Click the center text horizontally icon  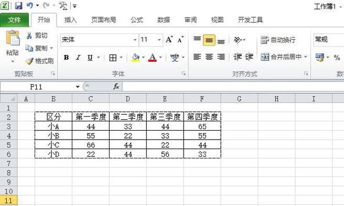[209, 57]
